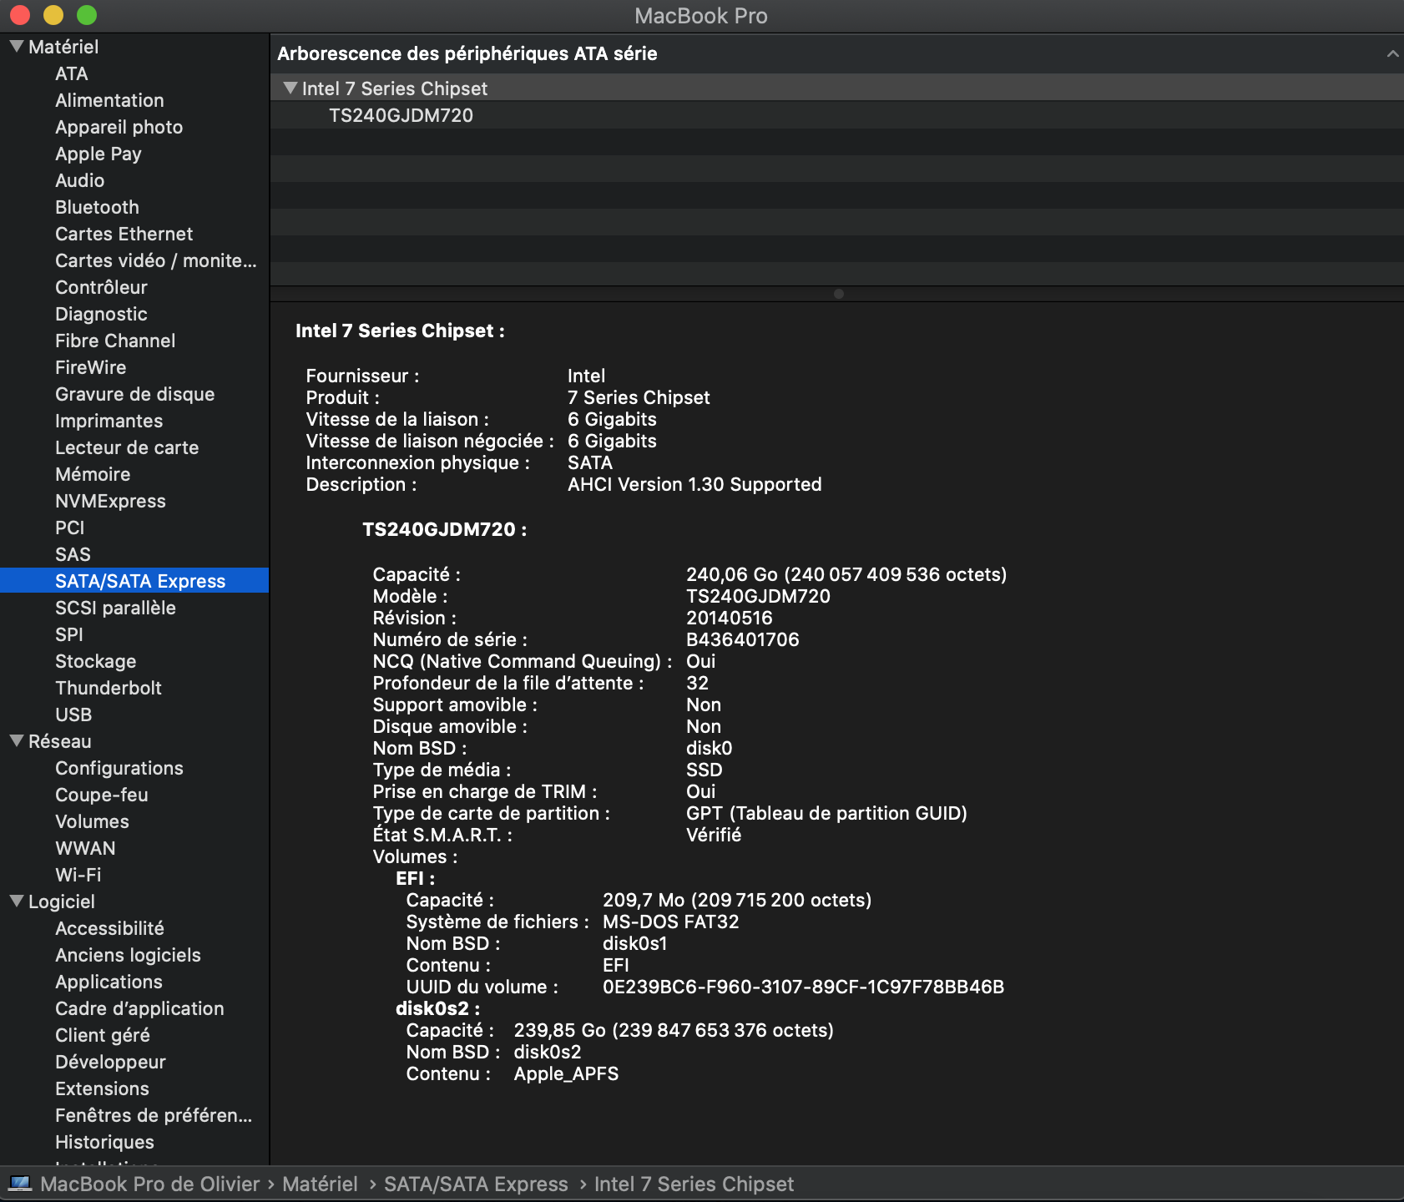Select the TS240GJDM720 drive in the tree
The width and height of the screenshot is (1404, 1202).
click(x=401, y=115)
